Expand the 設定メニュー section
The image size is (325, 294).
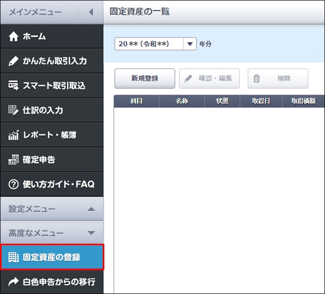(x=52, y=209)
